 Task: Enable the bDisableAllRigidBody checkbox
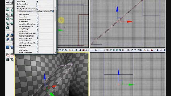[38, 45]
